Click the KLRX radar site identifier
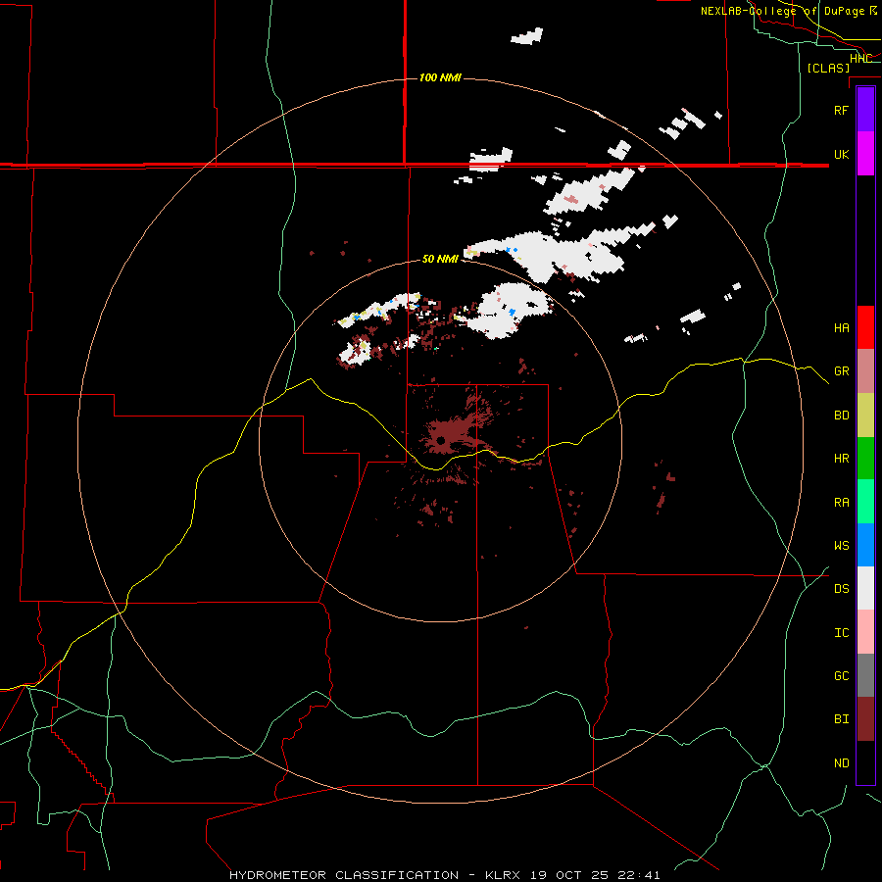The image size is (882, 882). 503,875
